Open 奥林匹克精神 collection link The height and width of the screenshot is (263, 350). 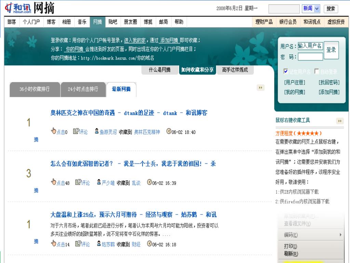(x=147, y=132)
